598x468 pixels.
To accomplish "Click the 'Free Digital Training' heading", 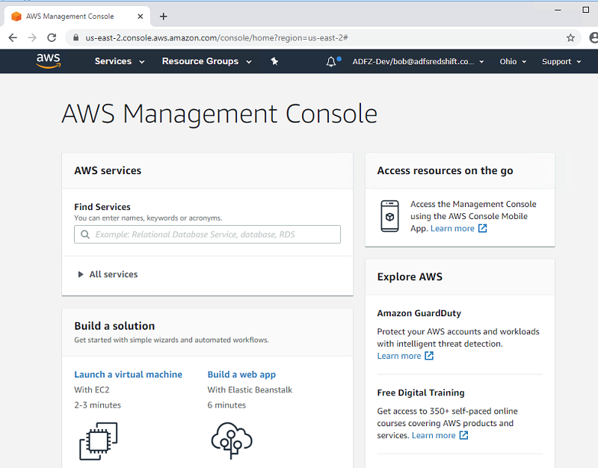I will click(x=421, y=392).
